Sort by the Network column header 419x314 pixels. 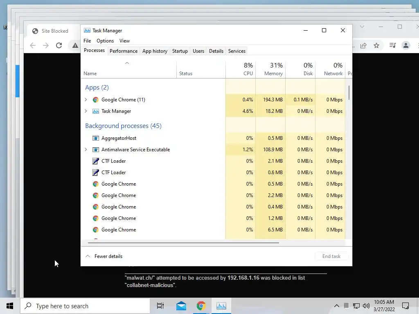(330, 70)
